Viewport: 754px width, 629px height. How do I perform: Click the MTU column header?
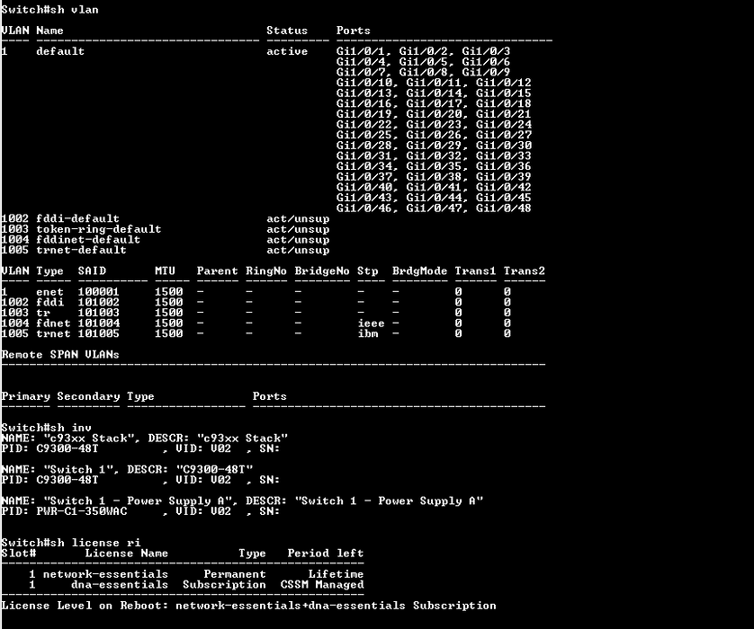(x=165, y=271)
